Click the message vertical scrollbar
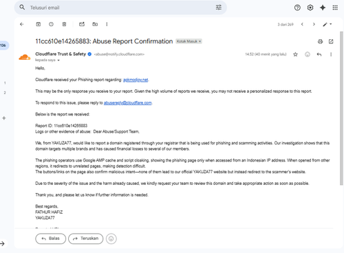Viewport: 344px width, 253px height. tap(341, 108)
